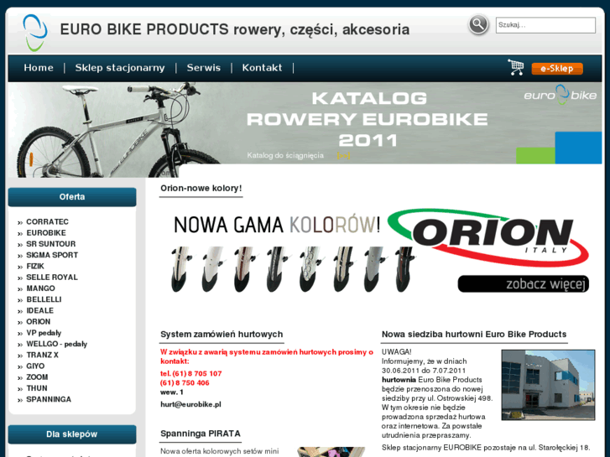Viewport: 610px width, 457px height.
Task: Open the Home menu item
Action: click(x=39, y=68)
